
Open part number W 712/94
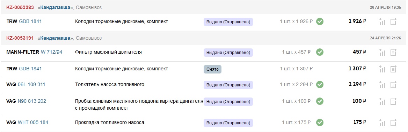(51, 52)
